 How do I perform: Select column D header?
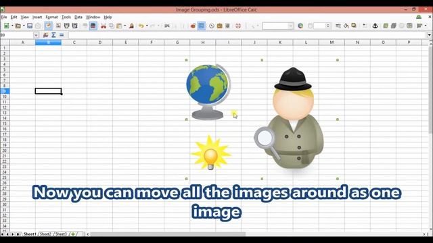tap(99, 43)
